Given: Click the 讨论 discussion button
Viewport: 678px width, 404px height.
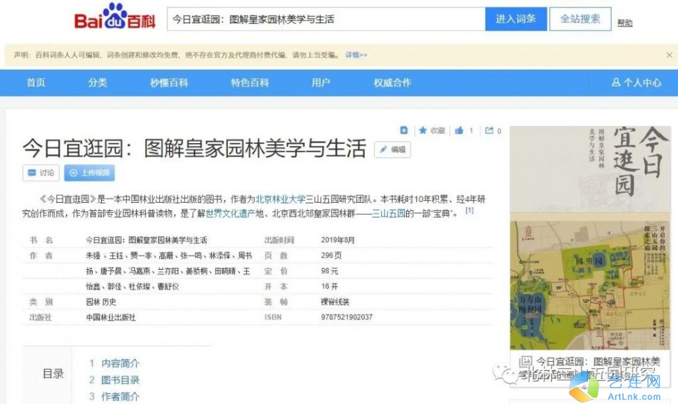Looking at the screenshot, I should click(x=41, y=173).
